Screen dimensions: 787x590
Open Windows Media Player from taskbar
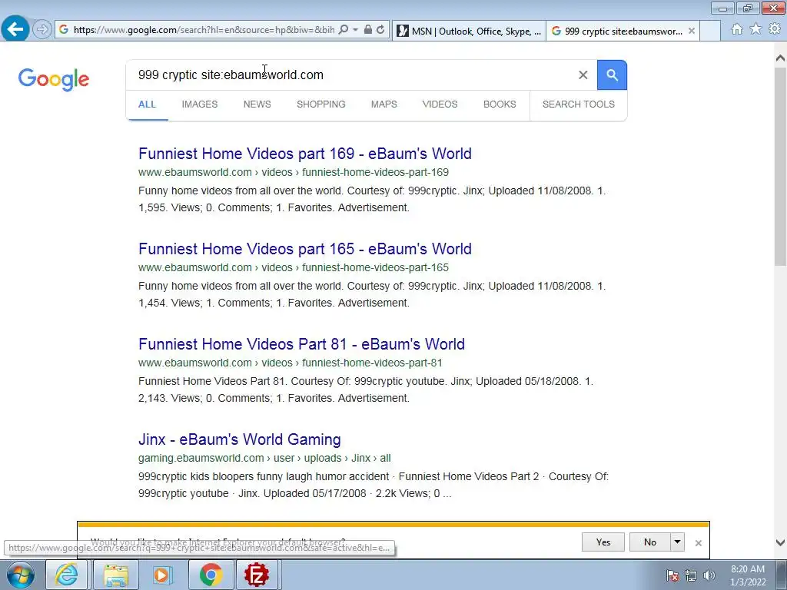[x=162, y=575]
